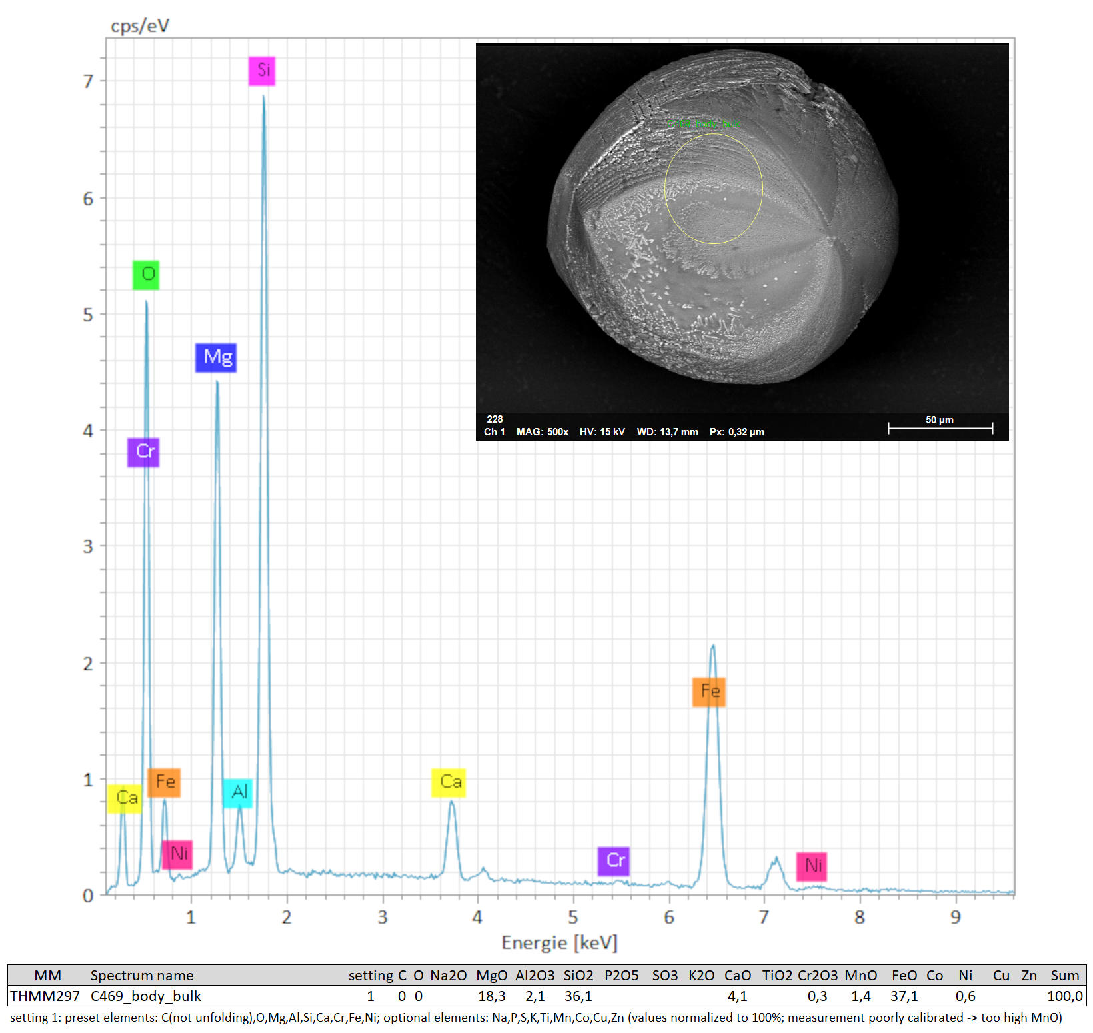The image size is (1093, 1033).
Task: Click the orange Fe label near 6.4 keV
Action: coord(708,692)
